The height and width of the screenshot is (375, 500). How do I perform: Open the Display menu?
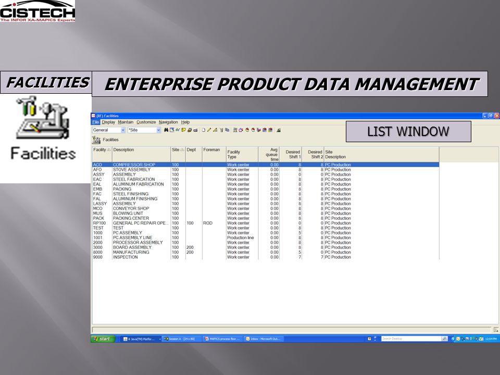(108, 122)
